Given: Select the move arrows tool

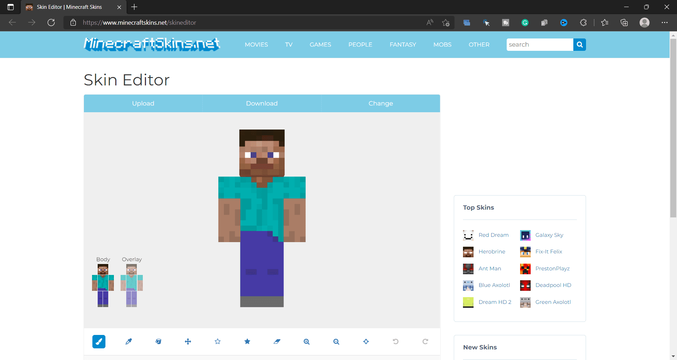Looking at the screenshot, I should (188, 341).
